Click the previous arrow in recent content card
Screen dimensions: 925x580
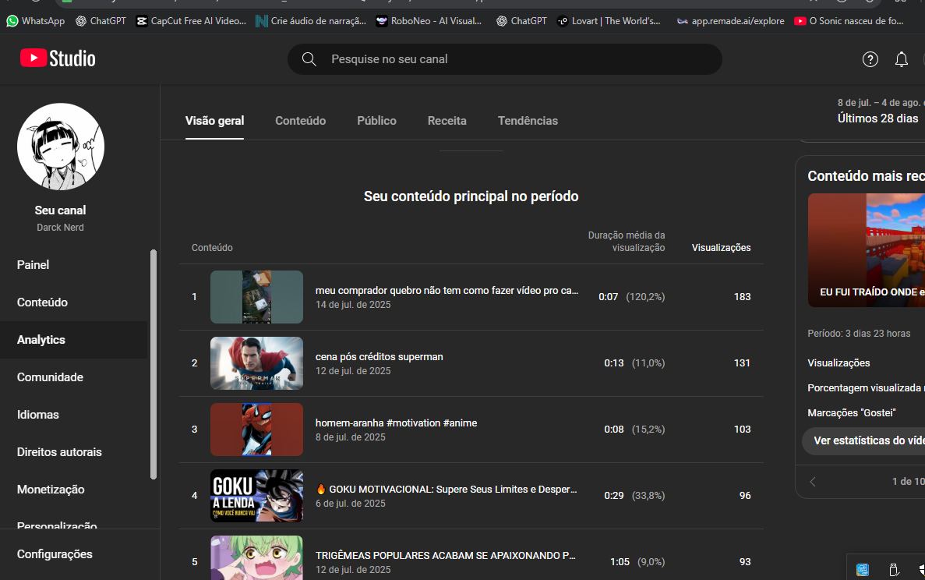(x=813, y=482)
